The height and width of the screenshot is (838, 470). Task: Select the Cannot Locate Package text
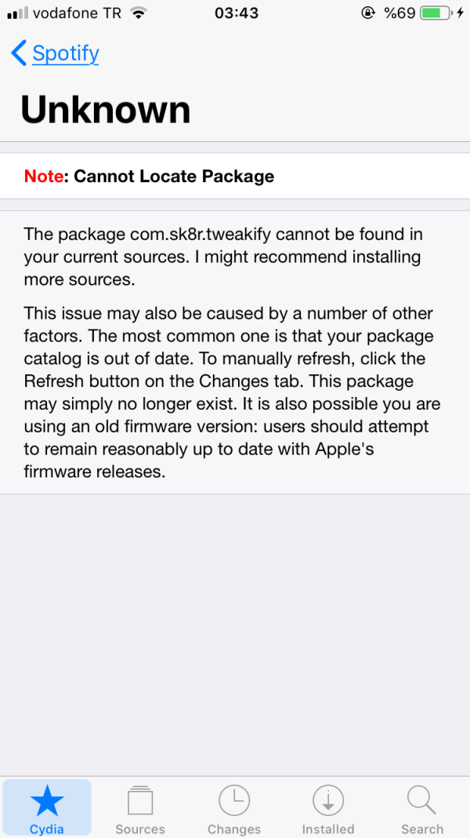[x=174, y=176]
